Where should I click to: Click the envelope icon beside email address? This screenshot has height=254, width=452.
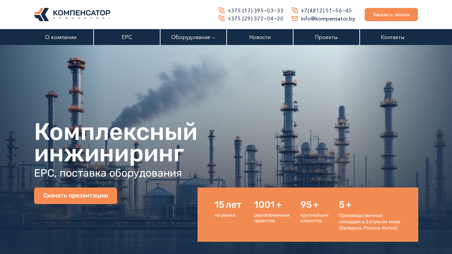(295, 19)
